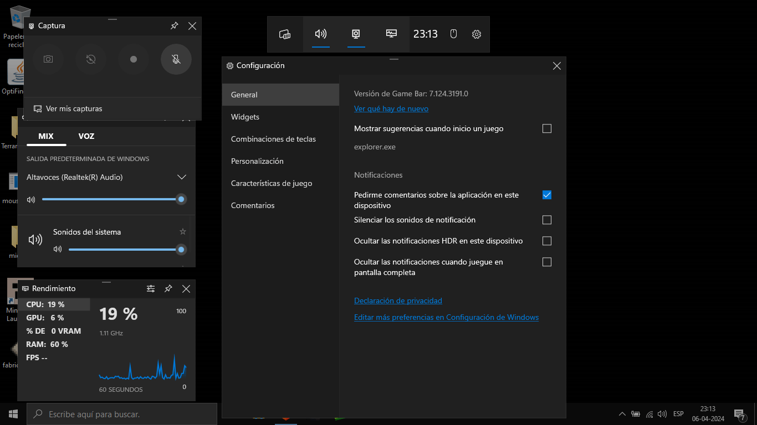Enable 'Silenciar los sonidos de notificación'
Image resolution: width=757 pixels, height=425 pixels.
tap(547, 220)
